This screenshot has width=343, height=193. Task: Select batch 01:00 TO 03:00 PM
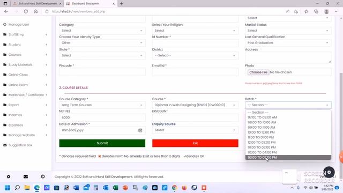coord(288,147)
